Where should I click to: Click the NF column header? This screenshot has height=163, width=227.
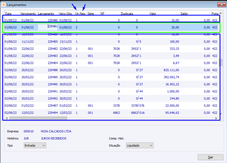coord(110,14)
